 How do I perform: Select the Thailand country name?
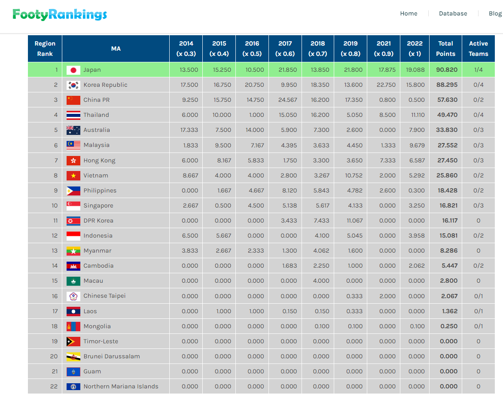coord(96,115)
